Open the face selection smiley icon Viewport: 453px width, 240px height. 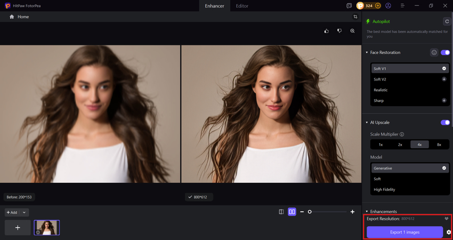434,53
